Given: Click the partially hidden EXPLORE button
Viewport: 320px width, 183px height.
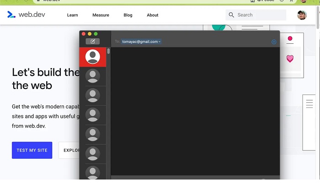Looking at the screenshot, I should (x=69, y=150).
